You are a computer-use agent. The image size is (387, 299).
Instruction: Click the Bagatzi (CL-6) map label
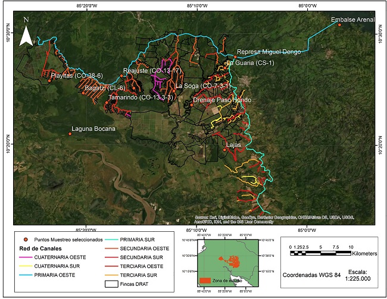click(x=105, y=88)
